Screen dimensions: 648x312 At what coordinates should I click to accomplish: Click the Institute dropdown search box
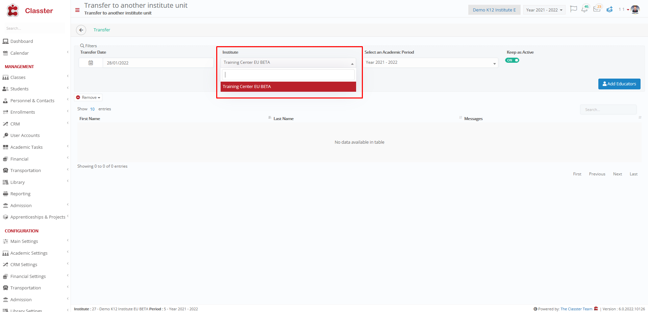pyautogui.click(x=288, y=75)
